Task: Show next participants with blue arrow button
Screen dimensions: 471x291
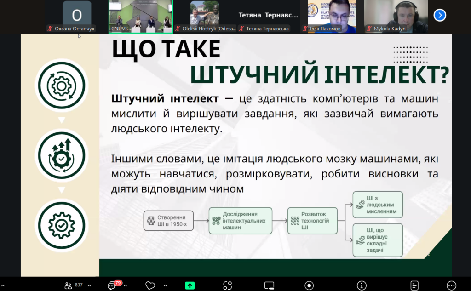Action: (440, 15)
